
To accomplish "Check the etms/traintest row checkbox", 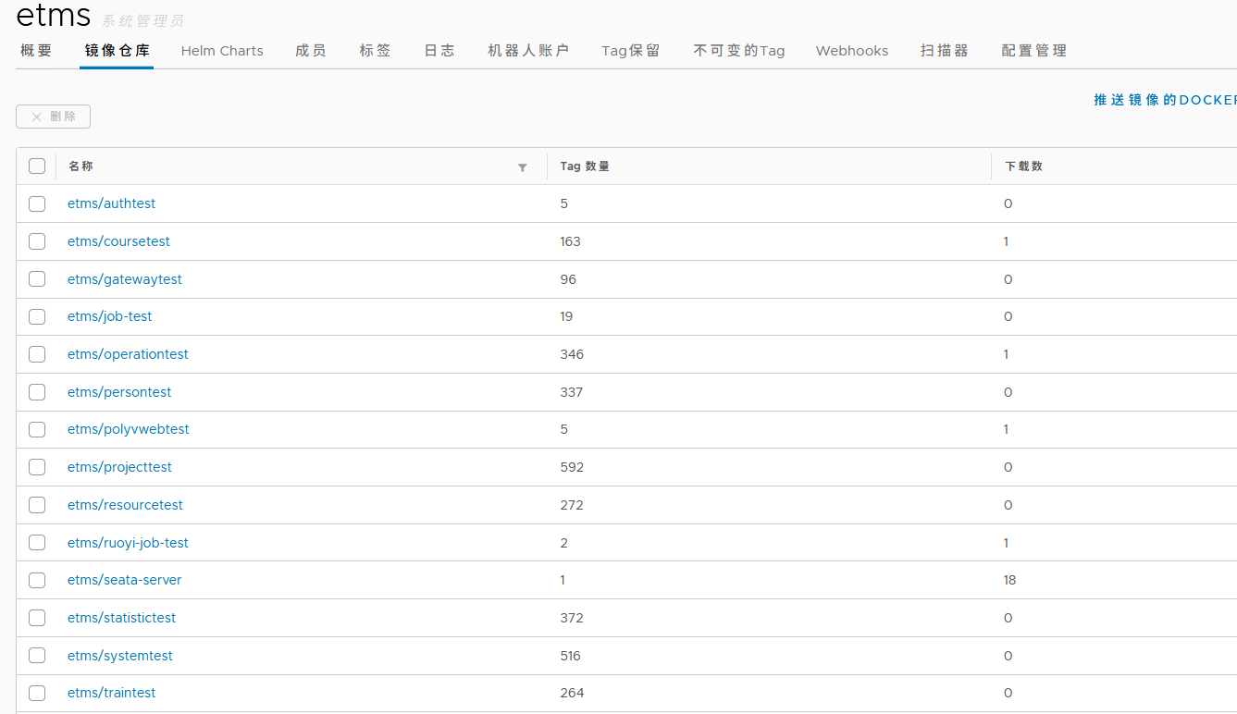I will (37, 693).
